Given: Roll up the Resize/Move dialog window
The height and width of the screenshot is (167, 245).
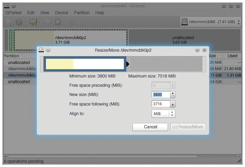Looking at the screenshot, I should point(197,50).
